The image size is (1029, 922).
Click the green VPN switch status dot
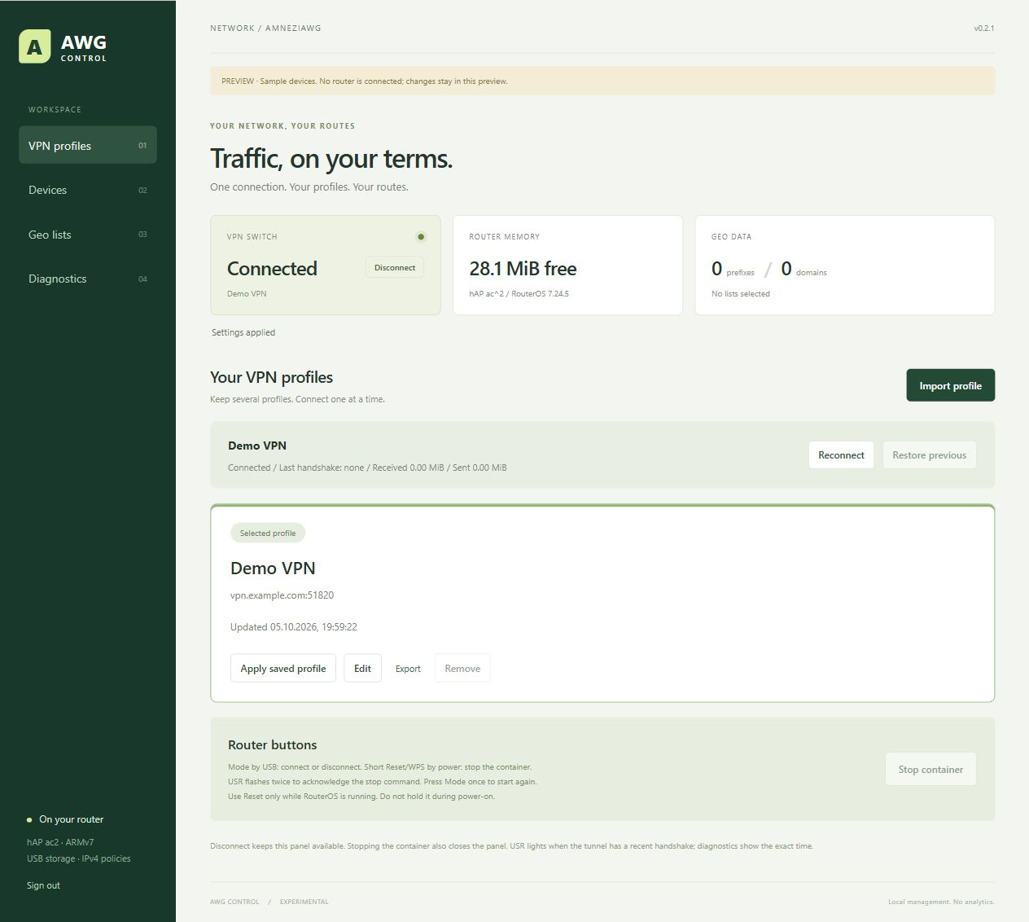coord(421,237)
